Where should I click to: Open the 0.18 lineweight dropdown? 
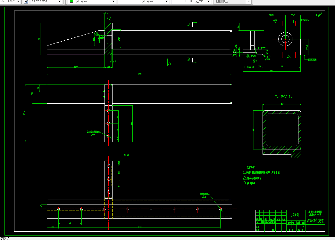(x=208, y=1)
